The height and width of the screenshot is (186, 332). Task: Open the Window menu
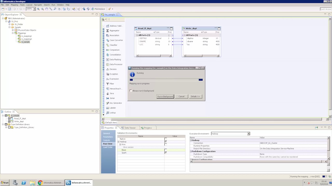pos(60,5)
